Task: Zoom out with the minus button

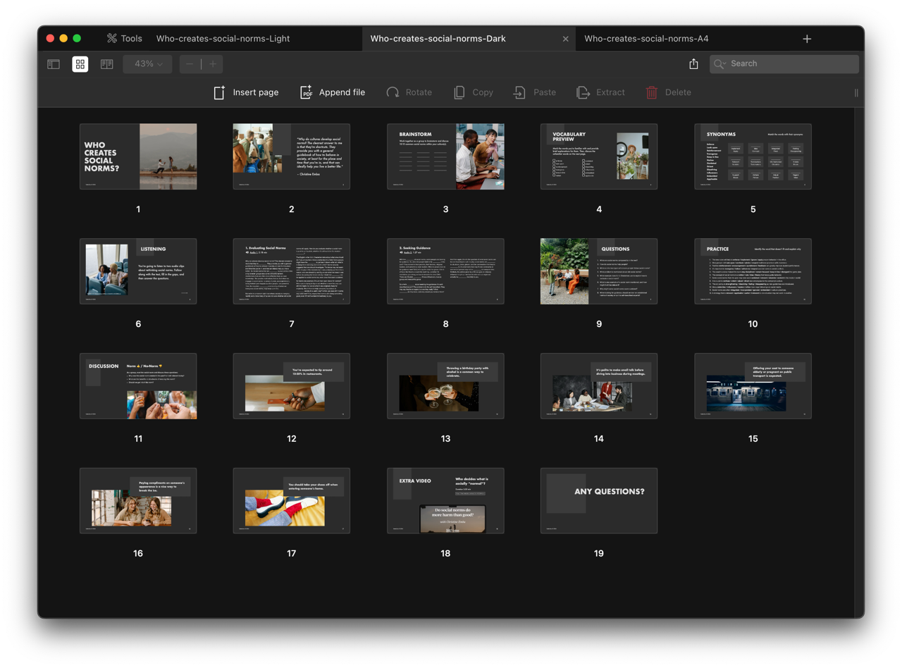Action: click(x=189, y=64)
